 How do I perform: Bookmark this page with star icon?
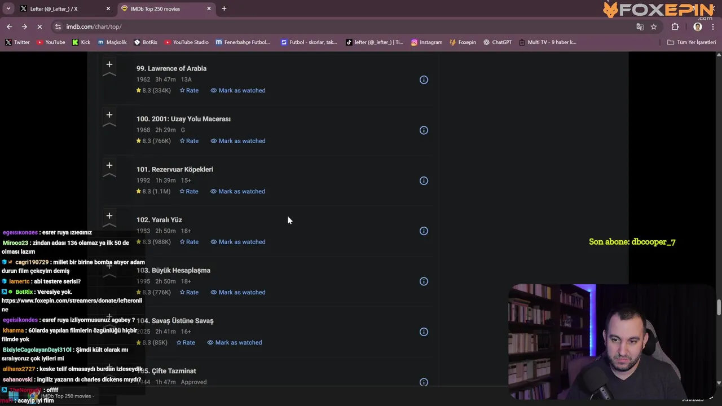pyautogui.click(x=654, y=27)
